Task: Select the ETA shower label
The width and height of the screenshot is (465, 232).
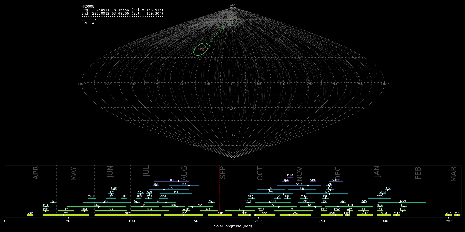Action: click(66, 214)
